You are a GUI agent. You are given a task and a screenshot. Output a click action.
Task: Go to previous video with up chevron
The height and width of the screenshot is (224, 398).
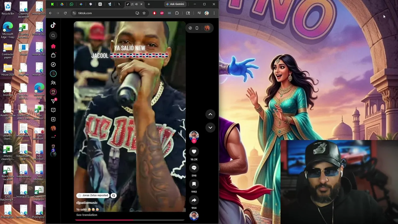click(x=210, y=114)
